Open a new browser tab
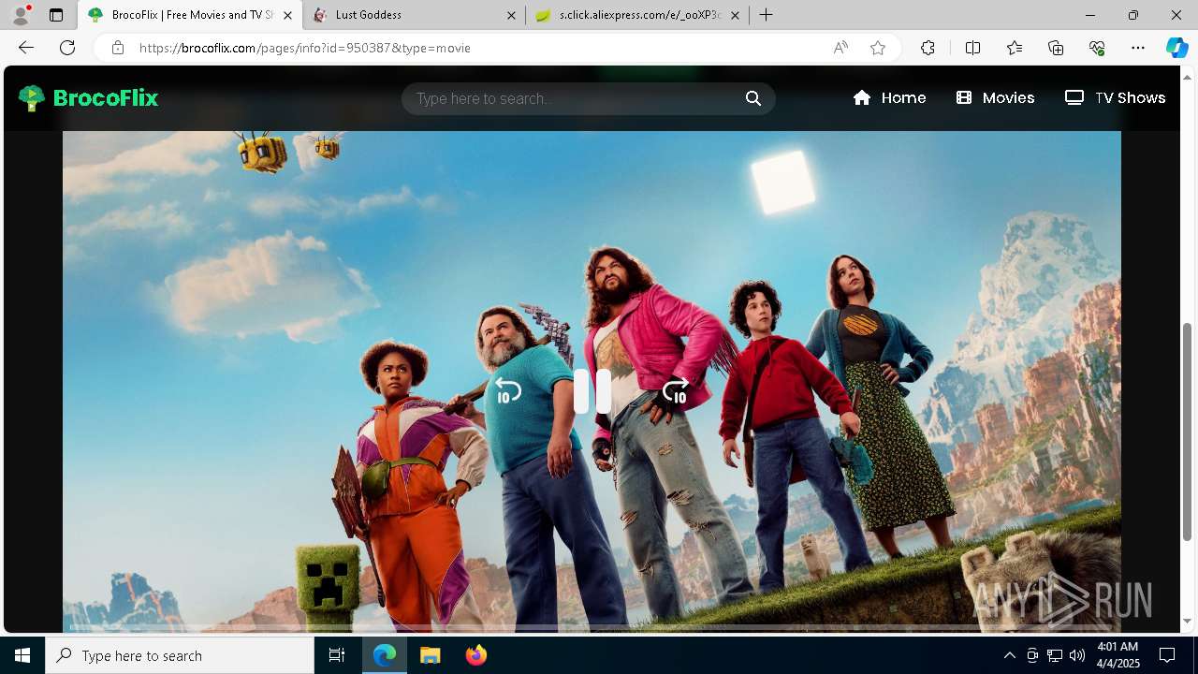 tap(767, 15)
